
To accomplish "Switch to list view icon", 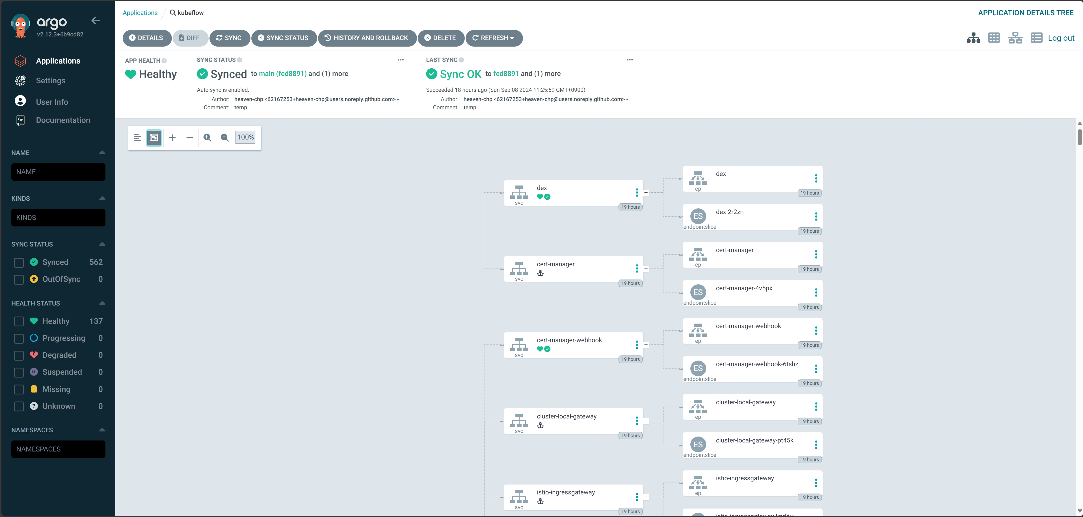I will click(1036, 38).
